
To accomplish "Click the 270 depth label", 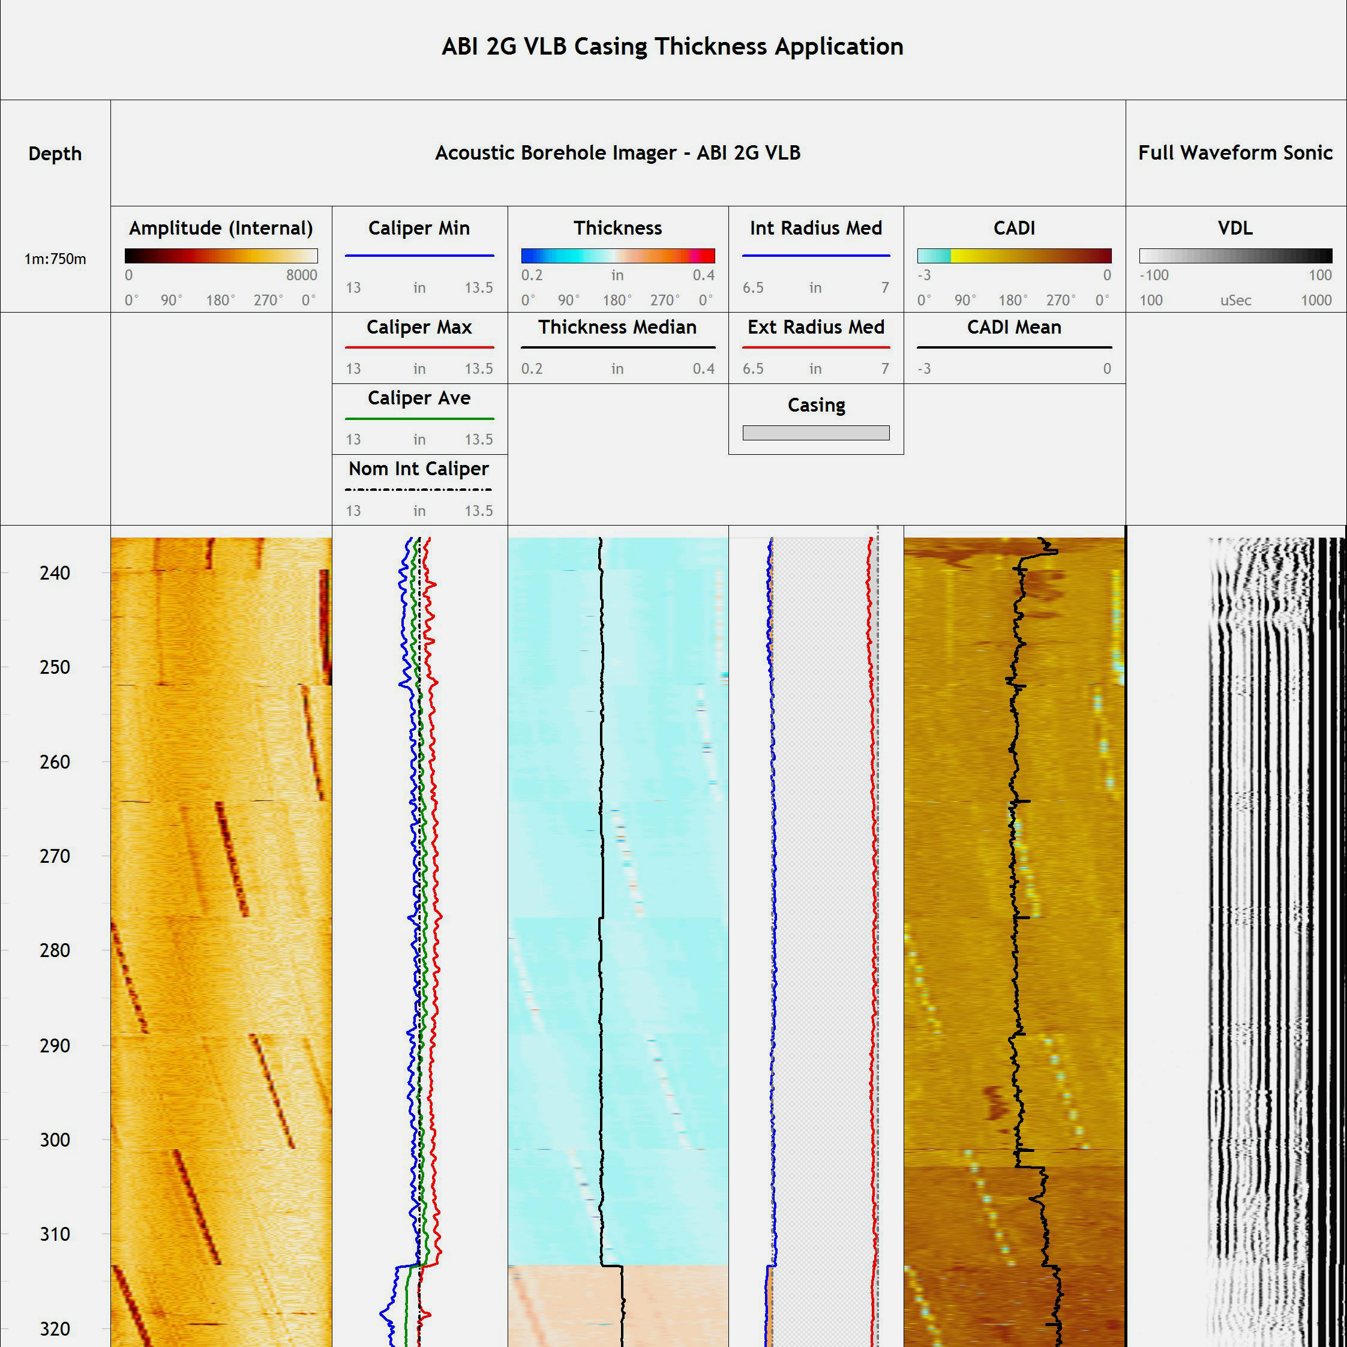I will 55,856.
